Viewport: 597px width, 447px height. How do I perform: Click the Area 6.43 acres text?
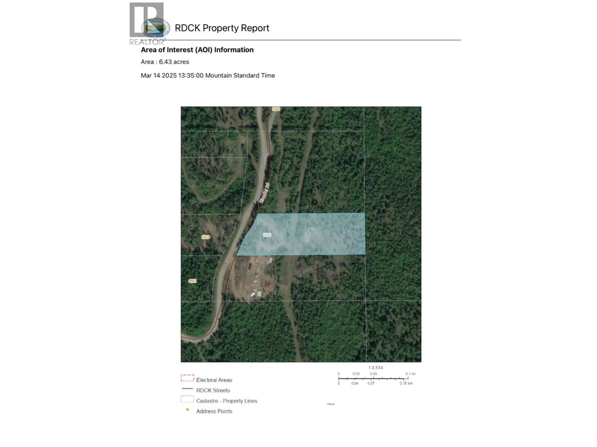(165, 62)
